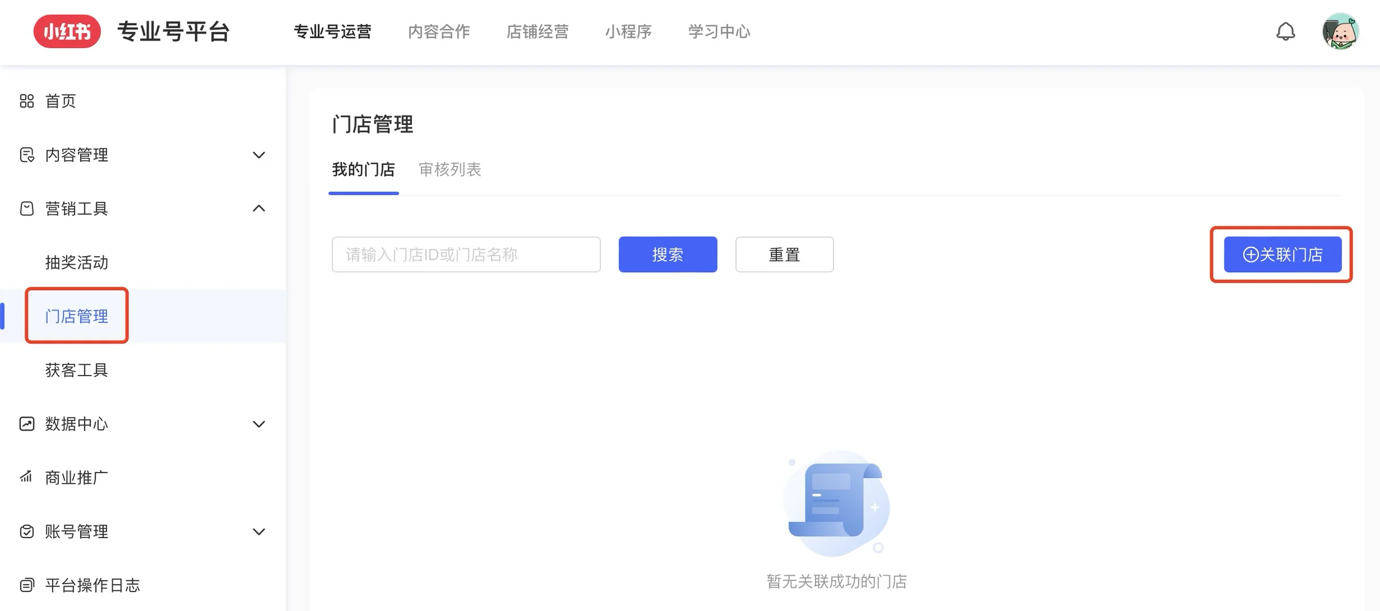Click the 账号管理 checkmark icon

click(x=27, y=531)
